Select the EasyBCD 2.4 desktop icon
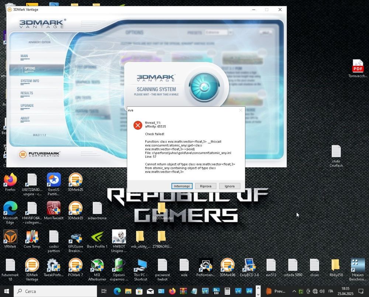This screenshot has height=297, width=369. click(x=249, y=267)
